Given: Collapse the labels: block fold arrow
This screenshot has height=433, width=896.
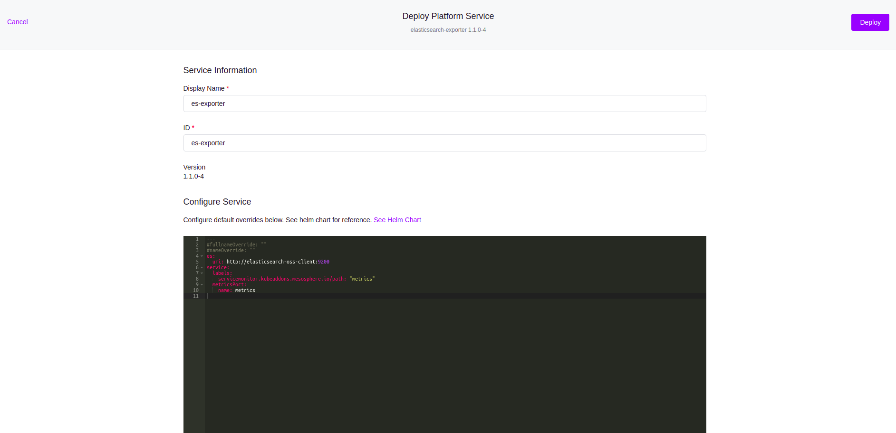Looking at the screenshot, I should coord(202,273).
